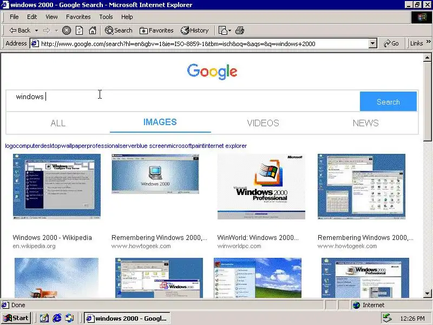Click the Windows logo throbber icon
The width and height of the screenshot is (433, 325).
pos(422,17)
